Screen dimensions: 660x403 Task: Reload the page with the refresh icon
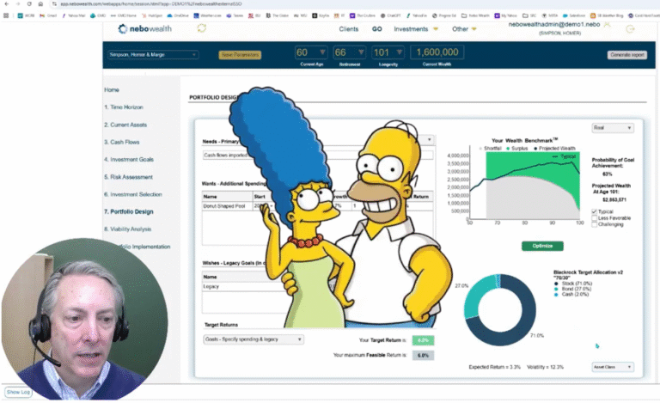tap(29, 3)
